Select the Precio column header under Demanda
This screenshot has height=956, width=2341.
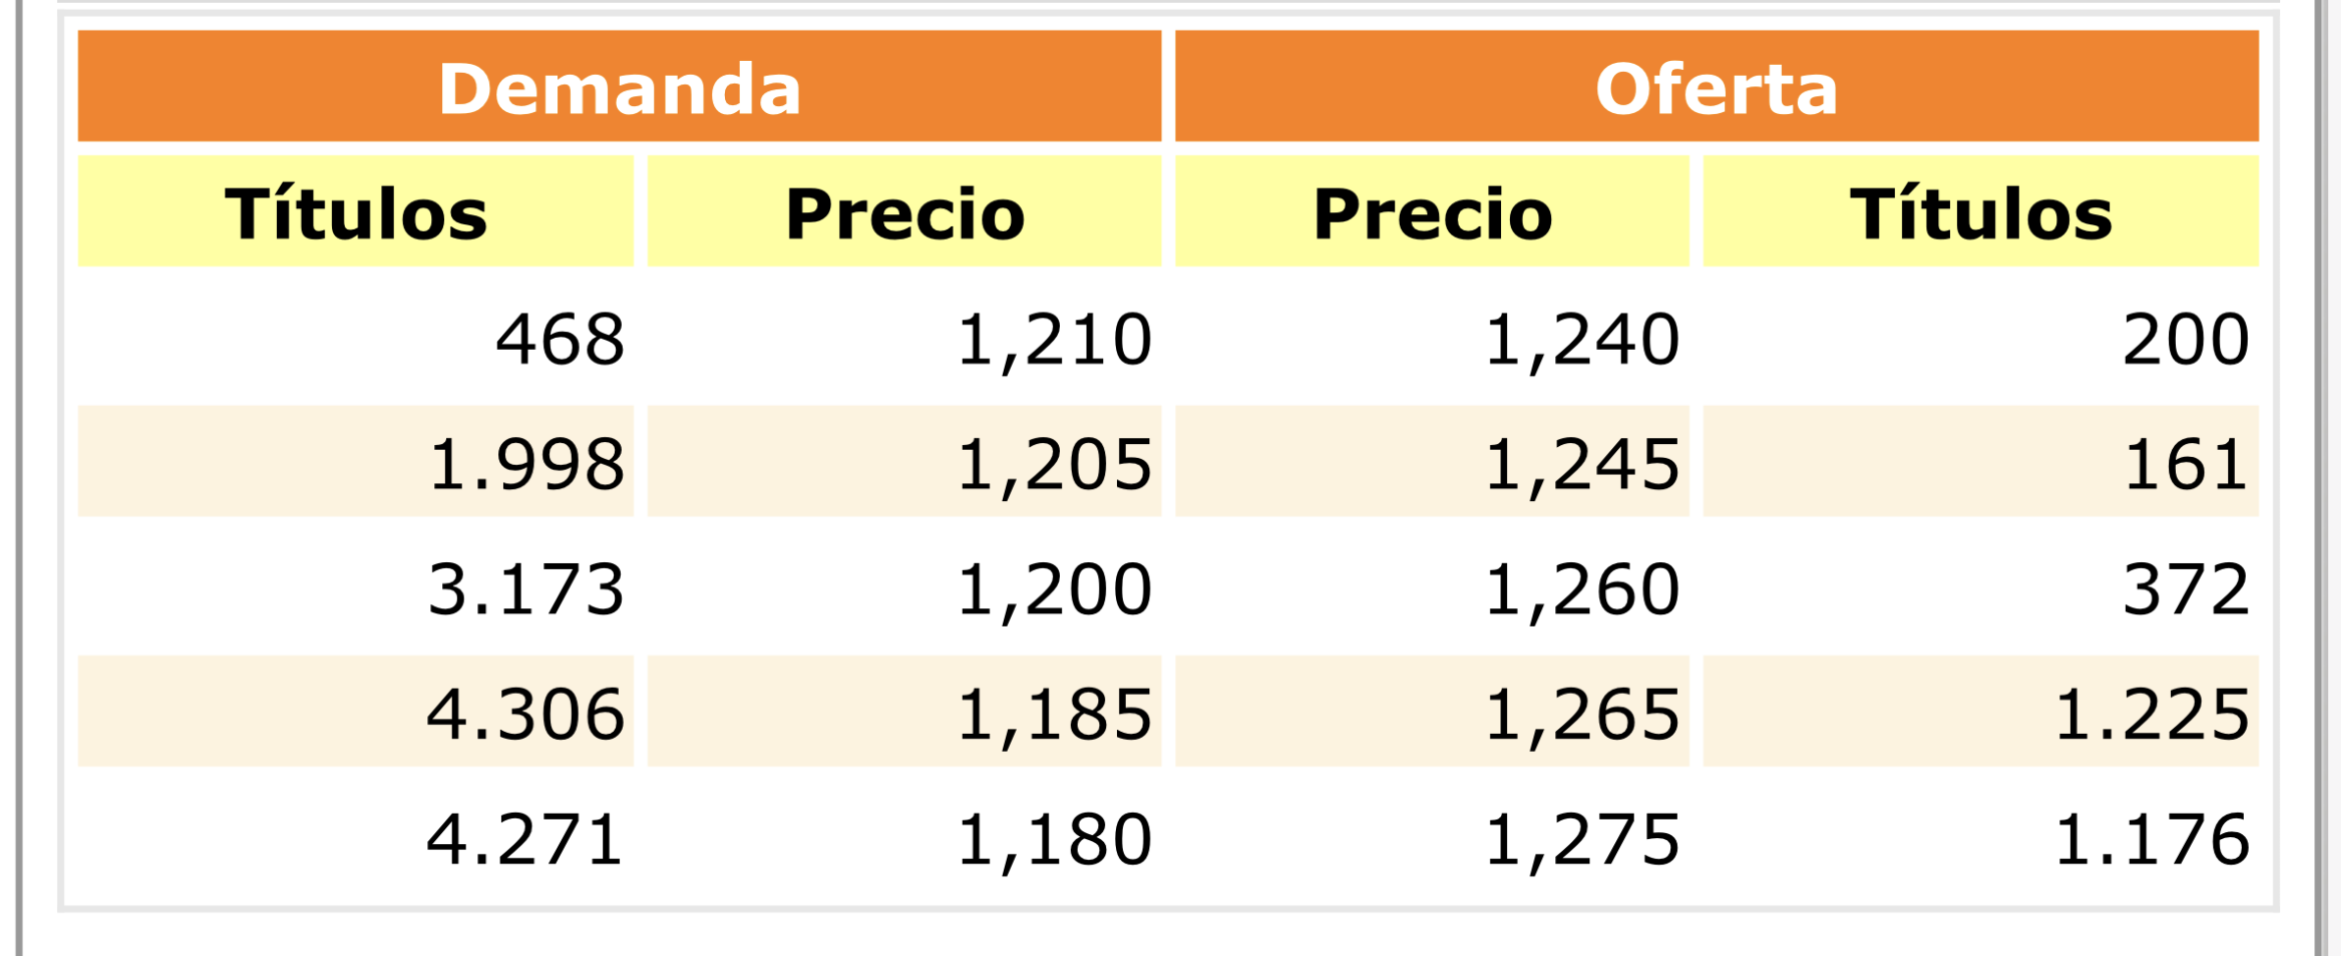point(904,211)
